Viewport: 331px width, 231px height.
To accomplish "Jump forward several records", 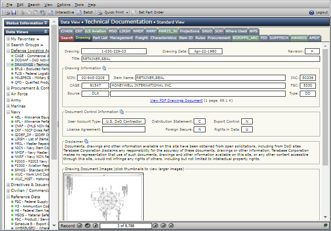I will (163, 226).
